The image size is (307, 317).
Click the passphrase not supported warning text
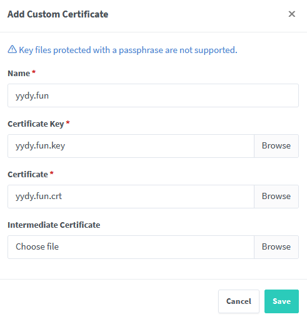tap(128, 50)
